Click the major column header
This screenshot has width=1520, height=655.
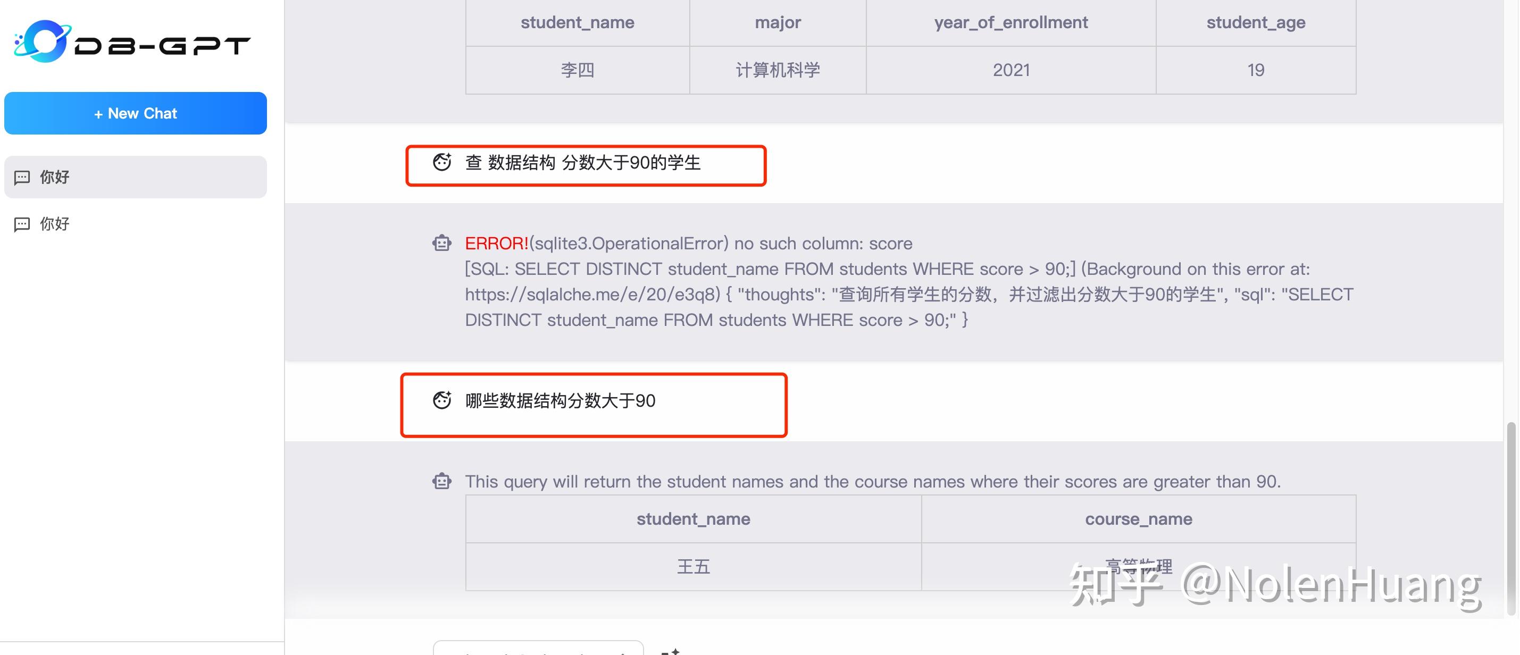[777, 22]
